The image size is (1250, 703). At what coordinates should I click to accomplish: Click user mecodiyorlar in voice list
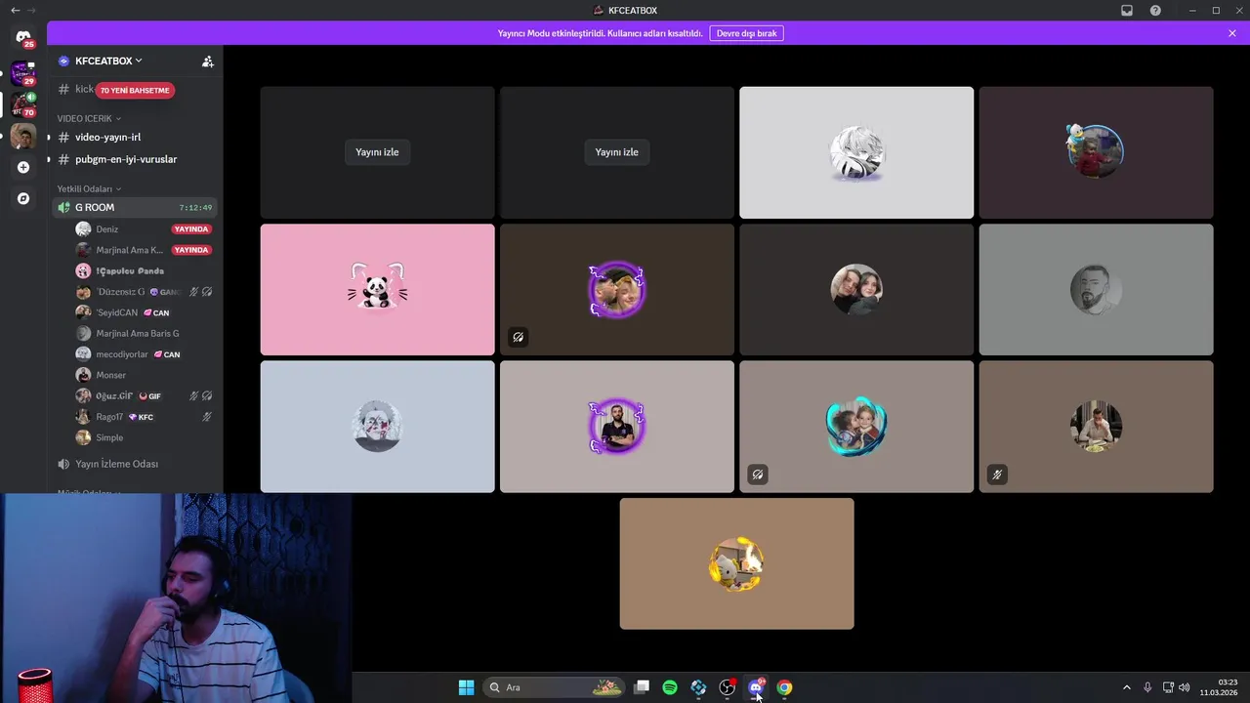121,354
